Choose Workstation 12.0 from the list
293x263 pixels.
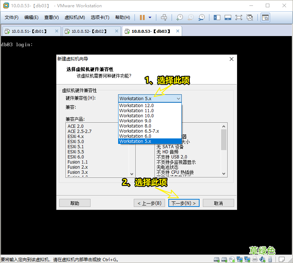[150, 106]
